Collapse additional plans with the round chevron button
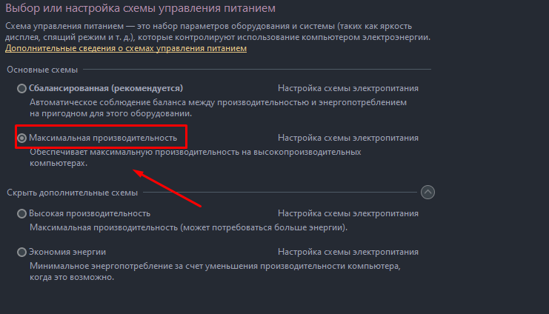The width and height of the screenshot is (549, 314). tap(427, 193)
